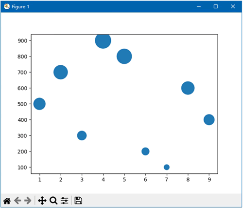The image size is (243, 208).
Task: Click the Home reset view icon
Action: 7,201
